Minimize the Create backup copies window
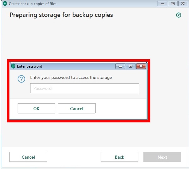Viewport: 189px width, 169px height. click(162, 4)
